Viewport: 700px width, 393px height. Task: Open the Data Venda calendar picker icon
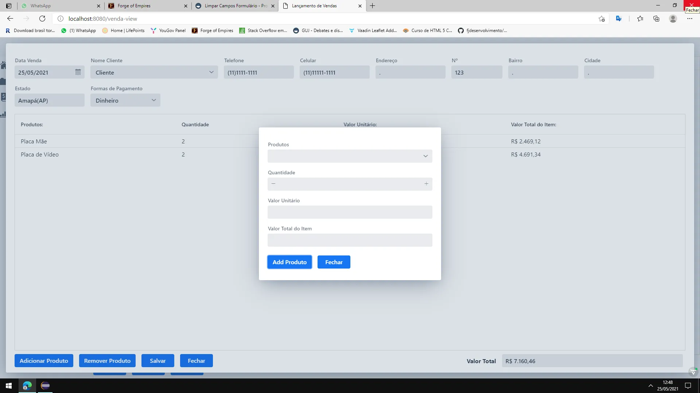click(x=78, y=72)
